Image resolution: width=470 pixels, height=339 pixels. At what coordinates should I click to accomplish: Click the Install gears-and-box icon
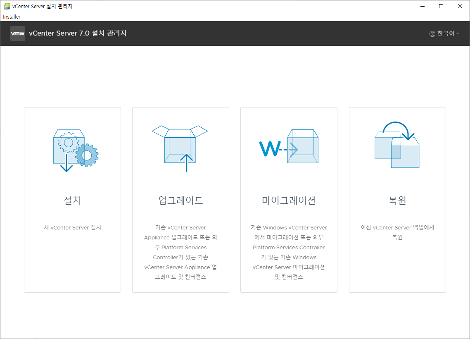[x=76, y=150]
